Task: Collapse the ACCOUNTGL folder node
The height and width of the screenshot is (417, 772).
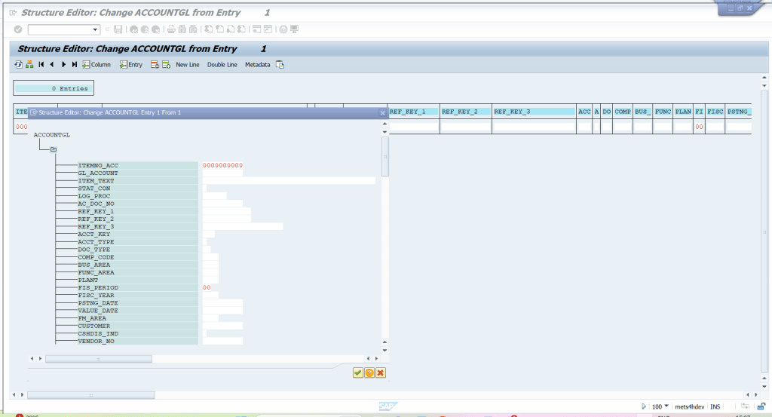Action: click(54, 149)
